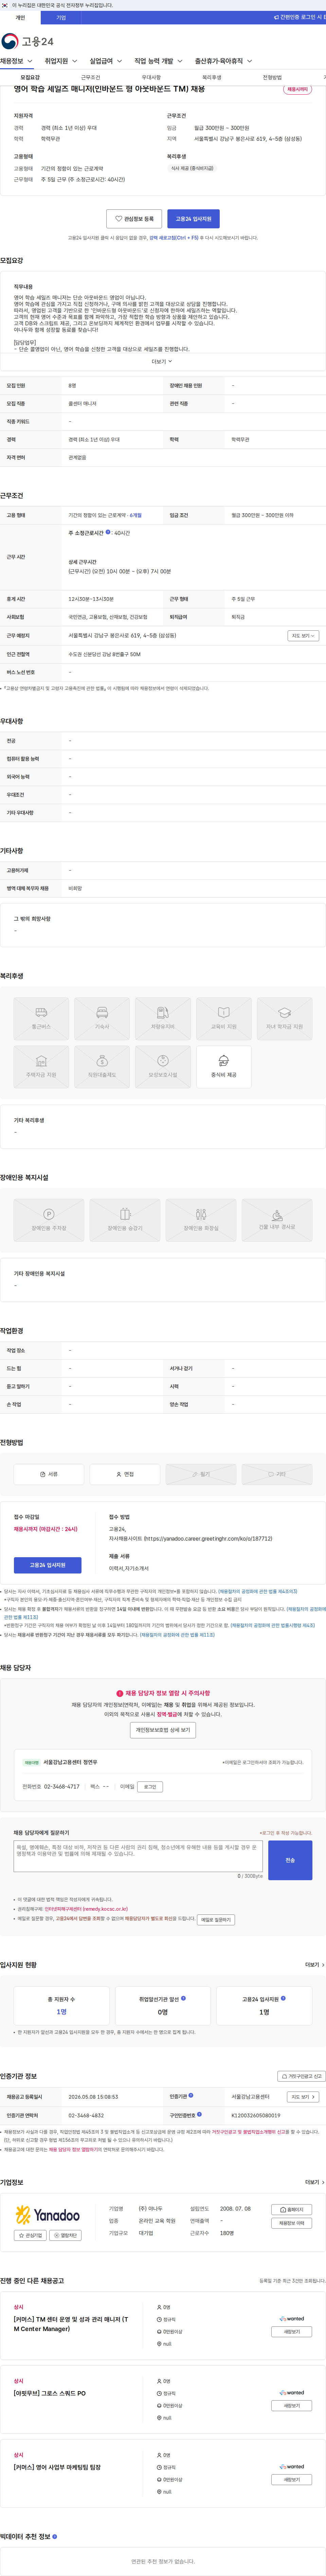Click the lower 고용24 입사지원 button
Image resolution: width=326 pixels, height=2576 pixels.
[48, 1565]
